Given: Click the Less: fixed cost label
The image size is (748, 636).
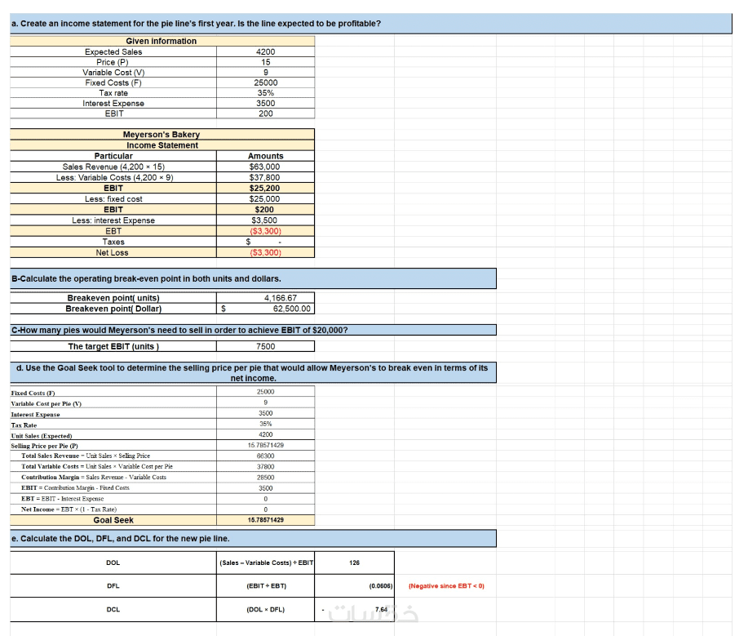Looking at the screenshot, I should [113, 198].
